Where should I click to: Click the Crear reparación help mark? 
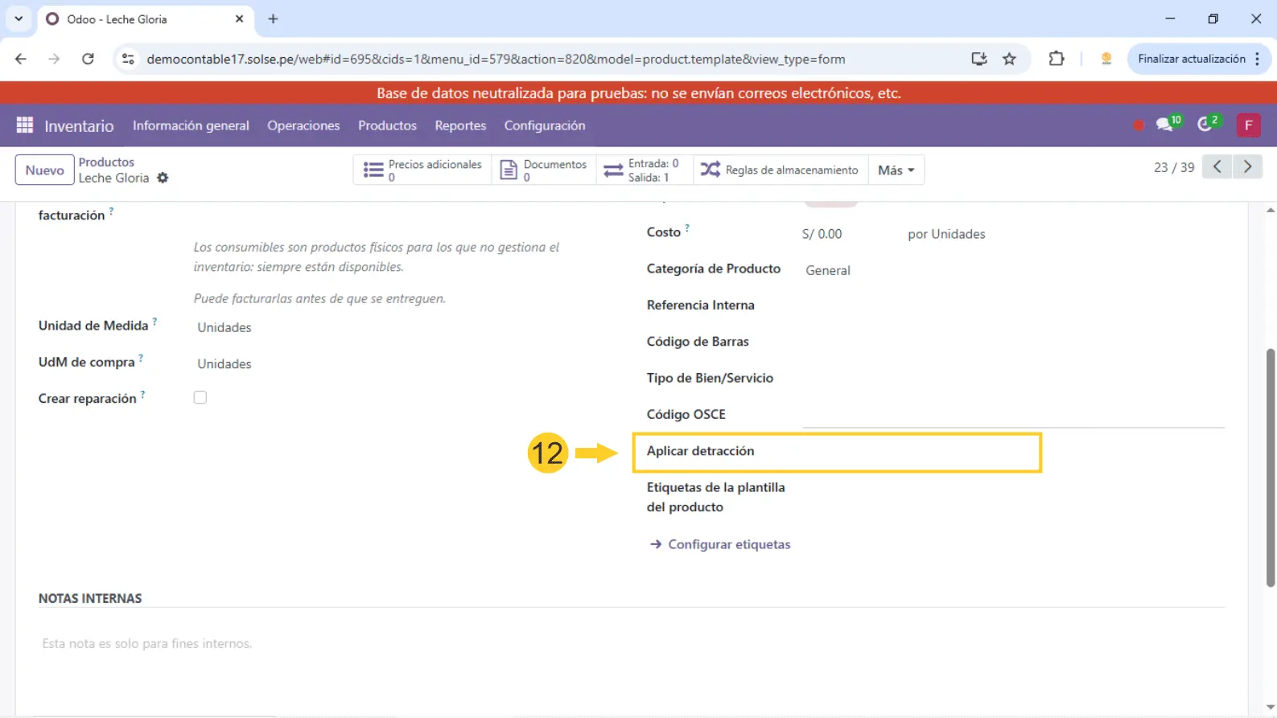pos(143,394)
